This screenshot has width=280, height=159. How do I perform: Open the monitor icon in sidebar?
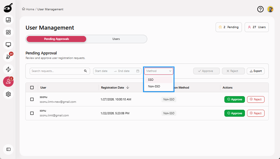[x=8, y=44]
